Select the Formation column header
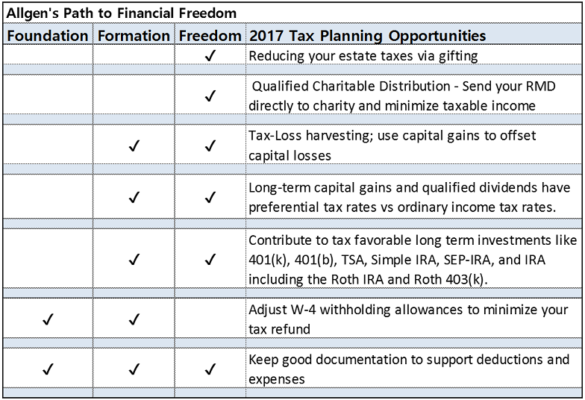The image size is (585, 400). pyautogui.click(x=134, y=36)
